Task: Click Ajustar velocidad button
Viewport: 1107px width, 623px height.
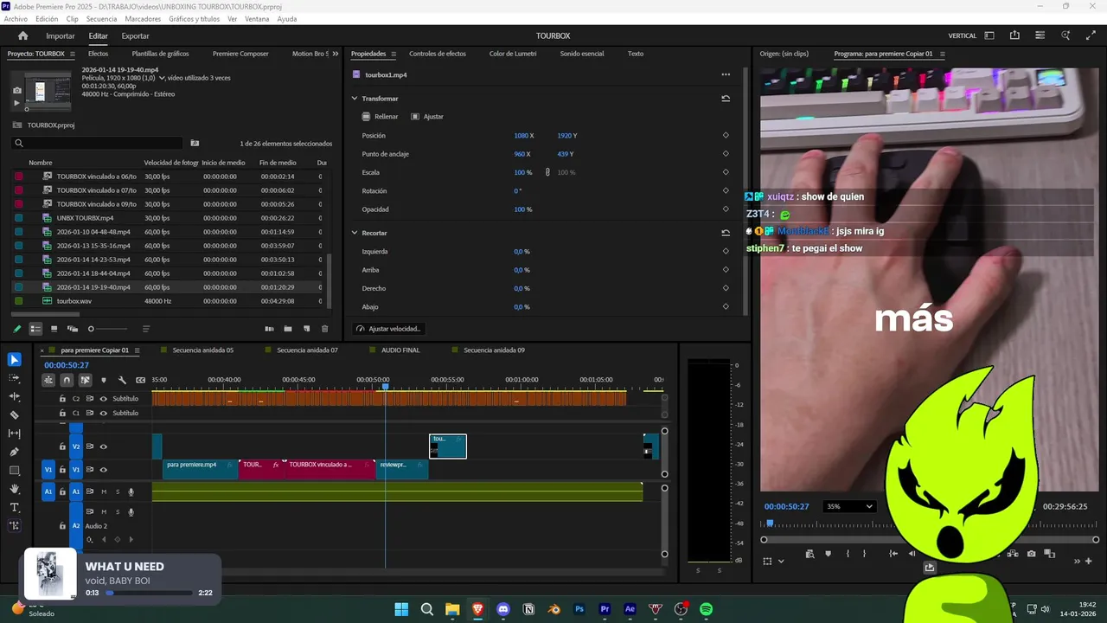Action: point(388,329)
